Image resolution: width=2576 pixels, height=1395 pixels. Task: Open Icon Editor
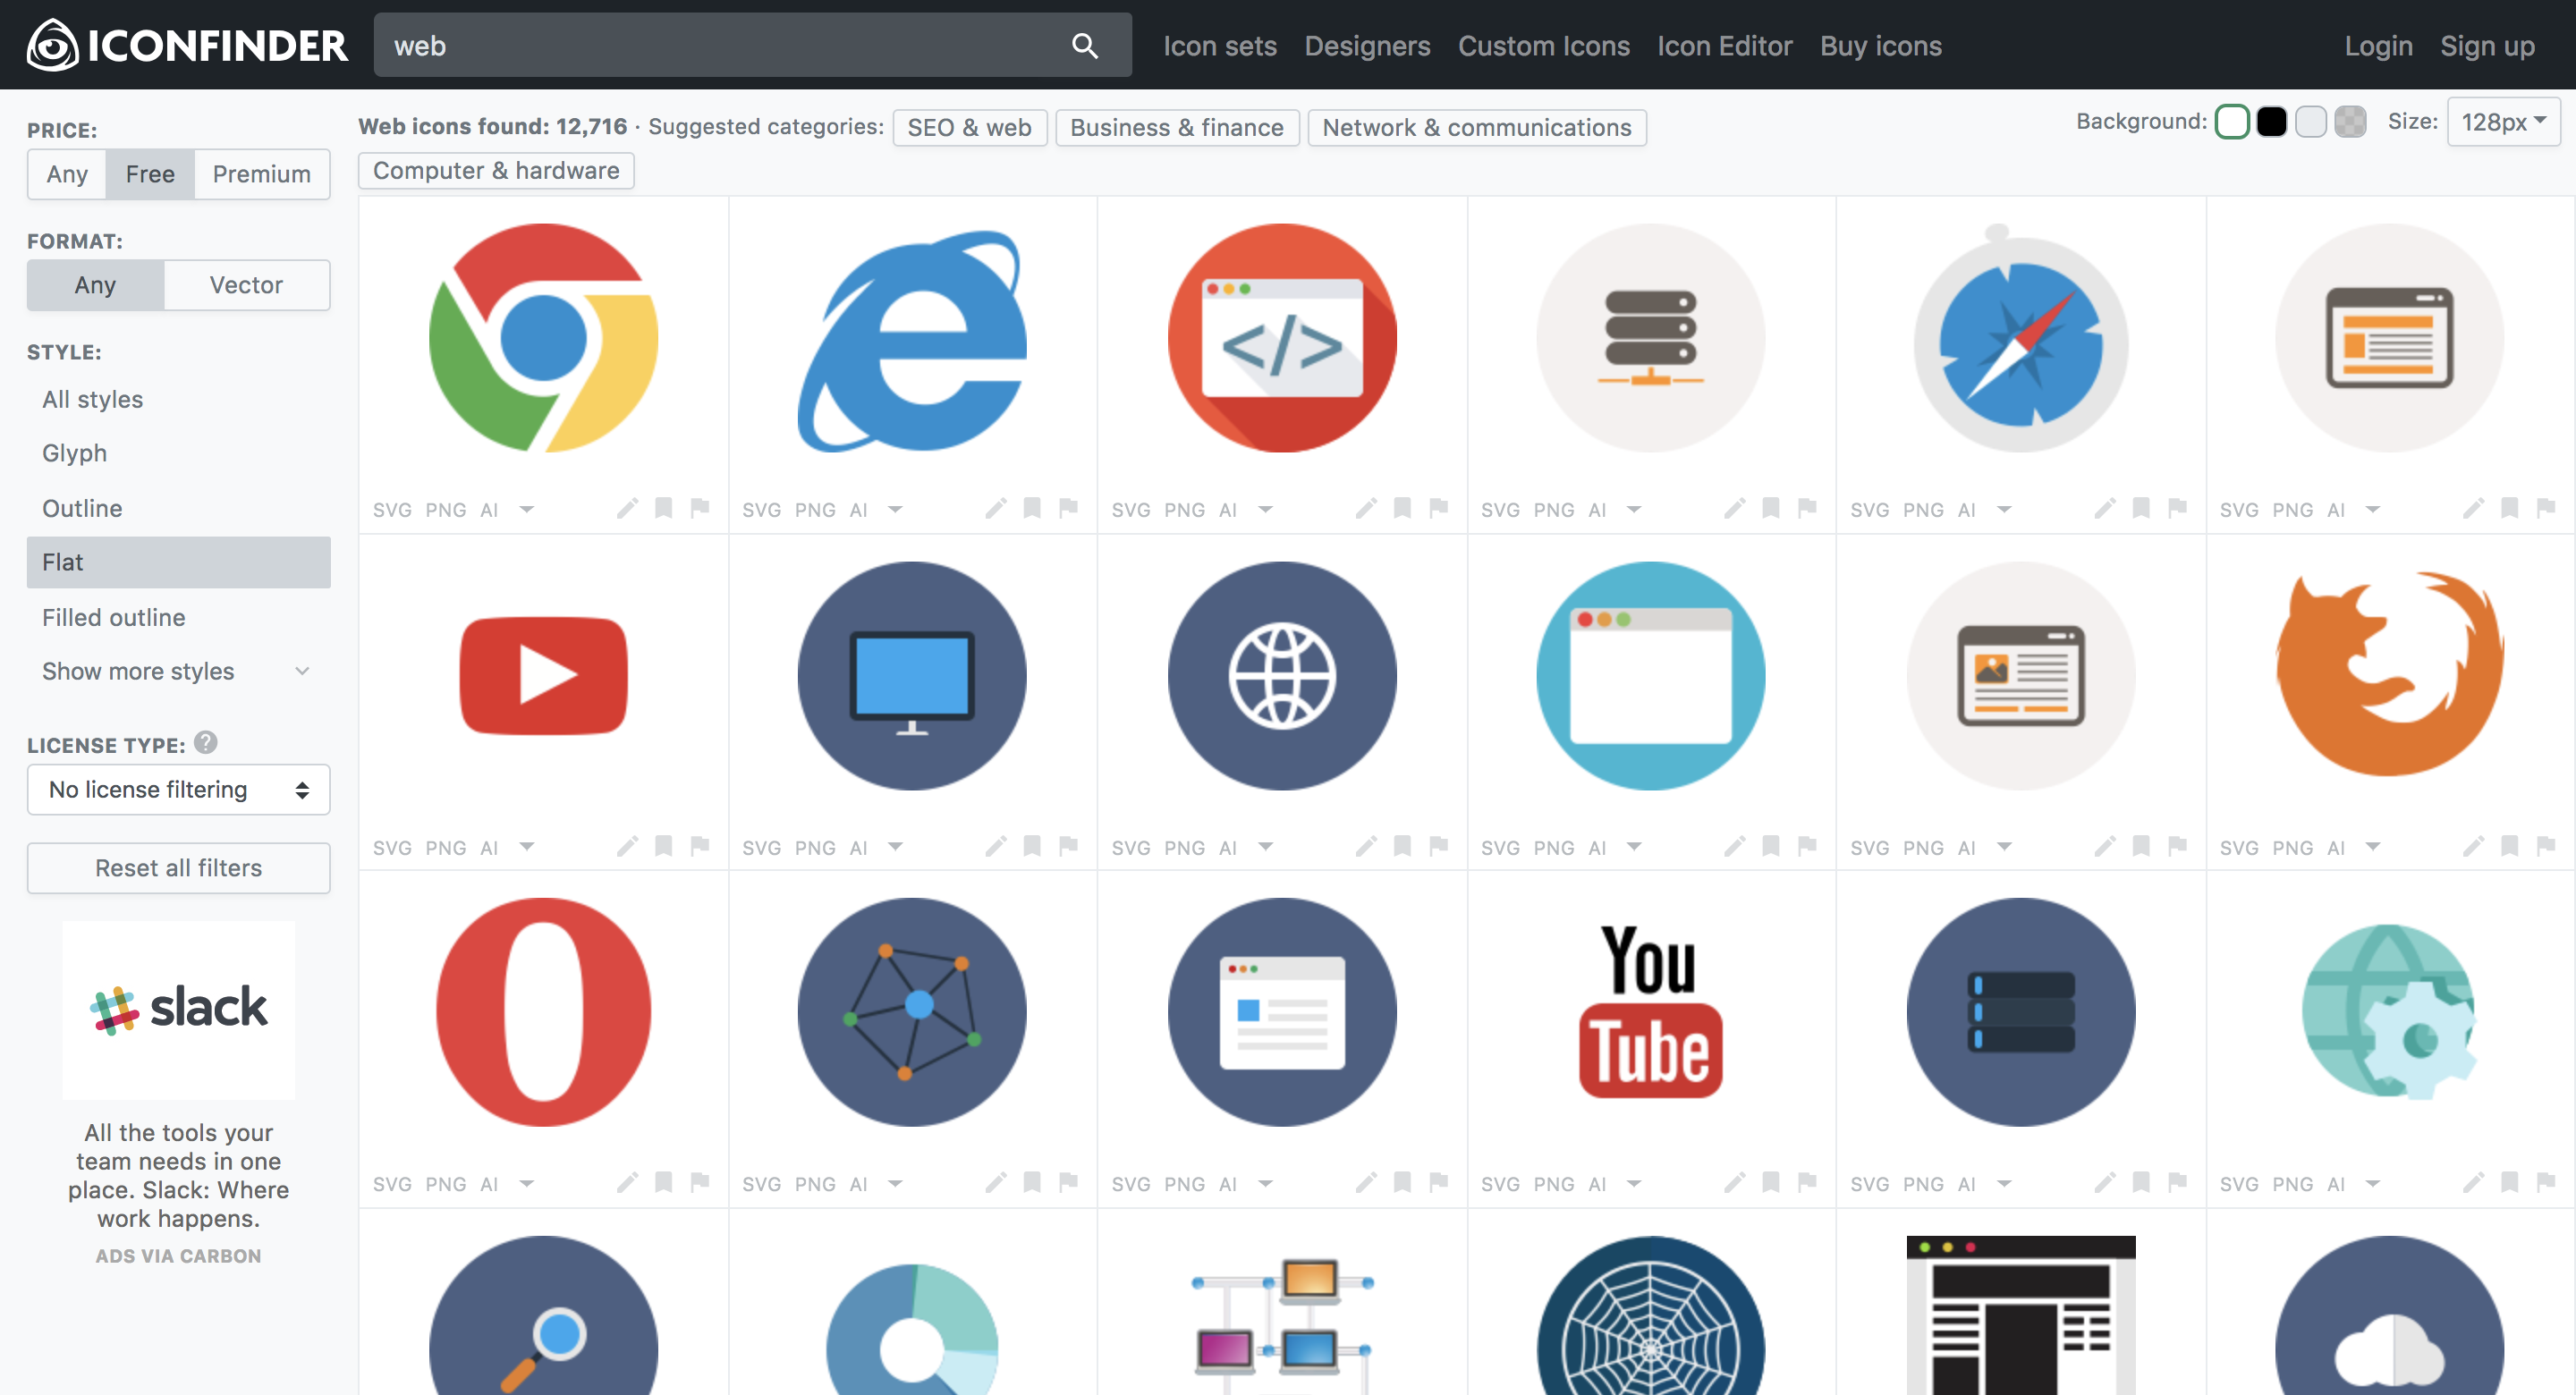coord(1725,46)
